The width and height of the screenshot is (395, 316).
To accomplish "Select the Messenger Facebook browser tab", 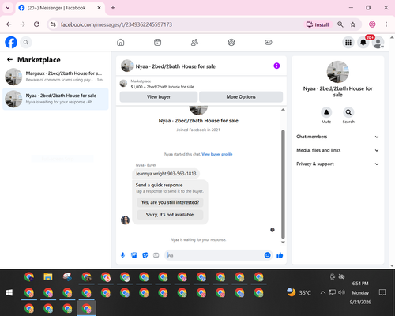I will coord(60,8).
